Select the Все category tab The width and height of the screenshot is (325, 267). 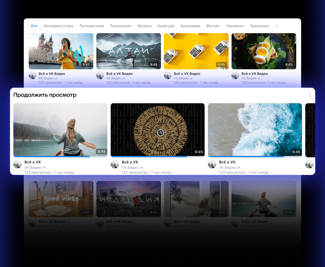(34, 26)
